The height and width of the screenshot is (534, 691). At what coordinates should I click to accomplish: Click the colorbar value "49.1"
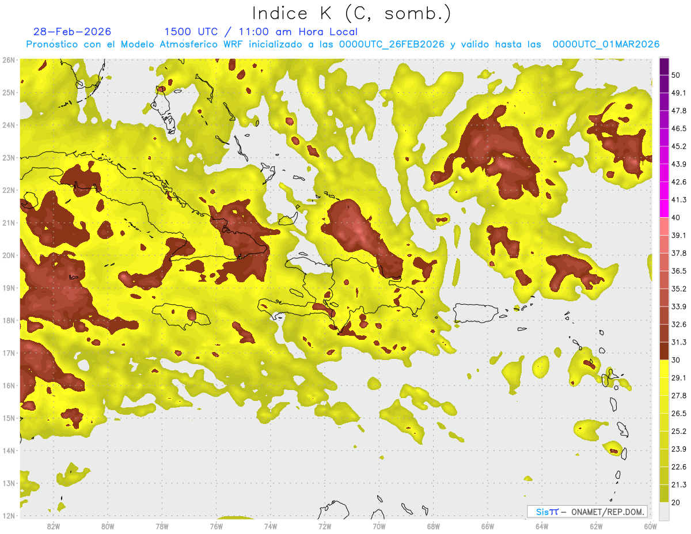coord(678,93)
